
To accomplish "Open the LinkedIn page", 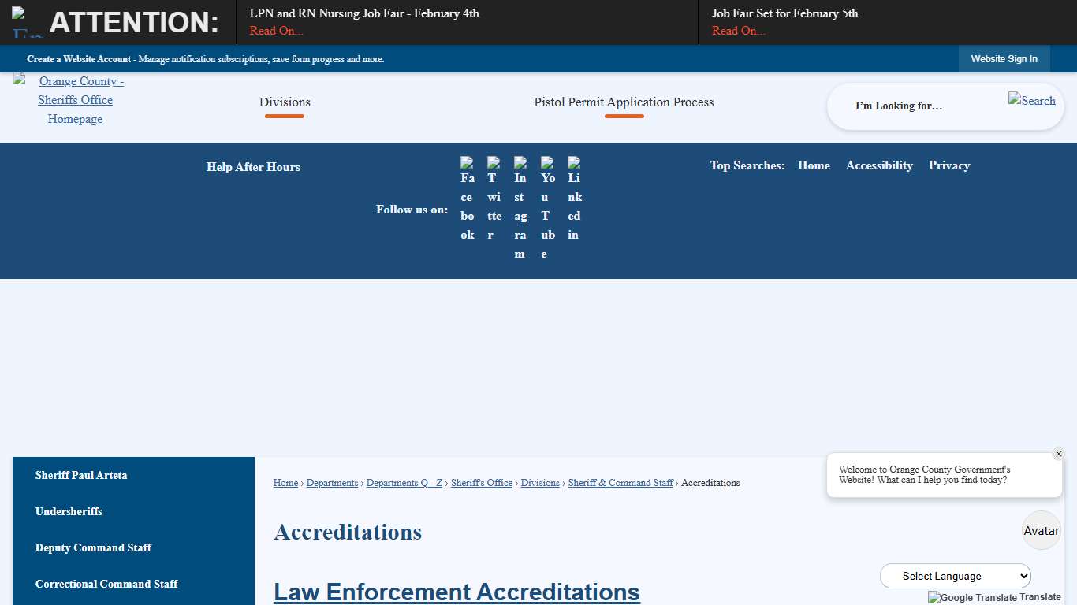I will 574,197.
